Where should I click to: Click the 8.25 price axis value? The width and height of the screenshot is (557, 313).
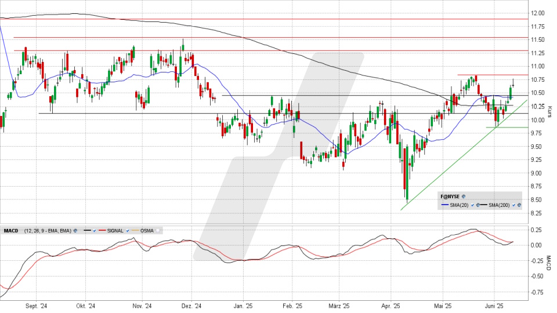pyautogui.click(x=537, y=213)
